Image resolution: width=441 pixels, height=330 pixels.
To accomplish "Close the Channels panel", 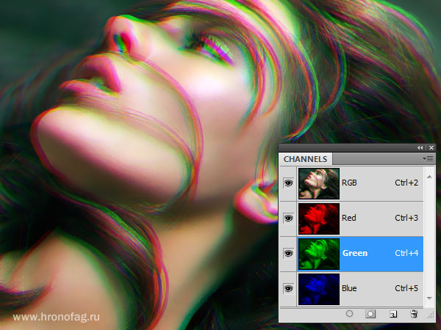I will tap(431, 147).
